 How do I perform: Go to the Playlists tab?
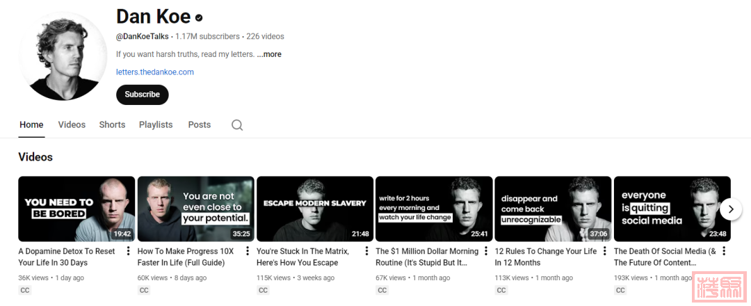[x=156, y=125]
